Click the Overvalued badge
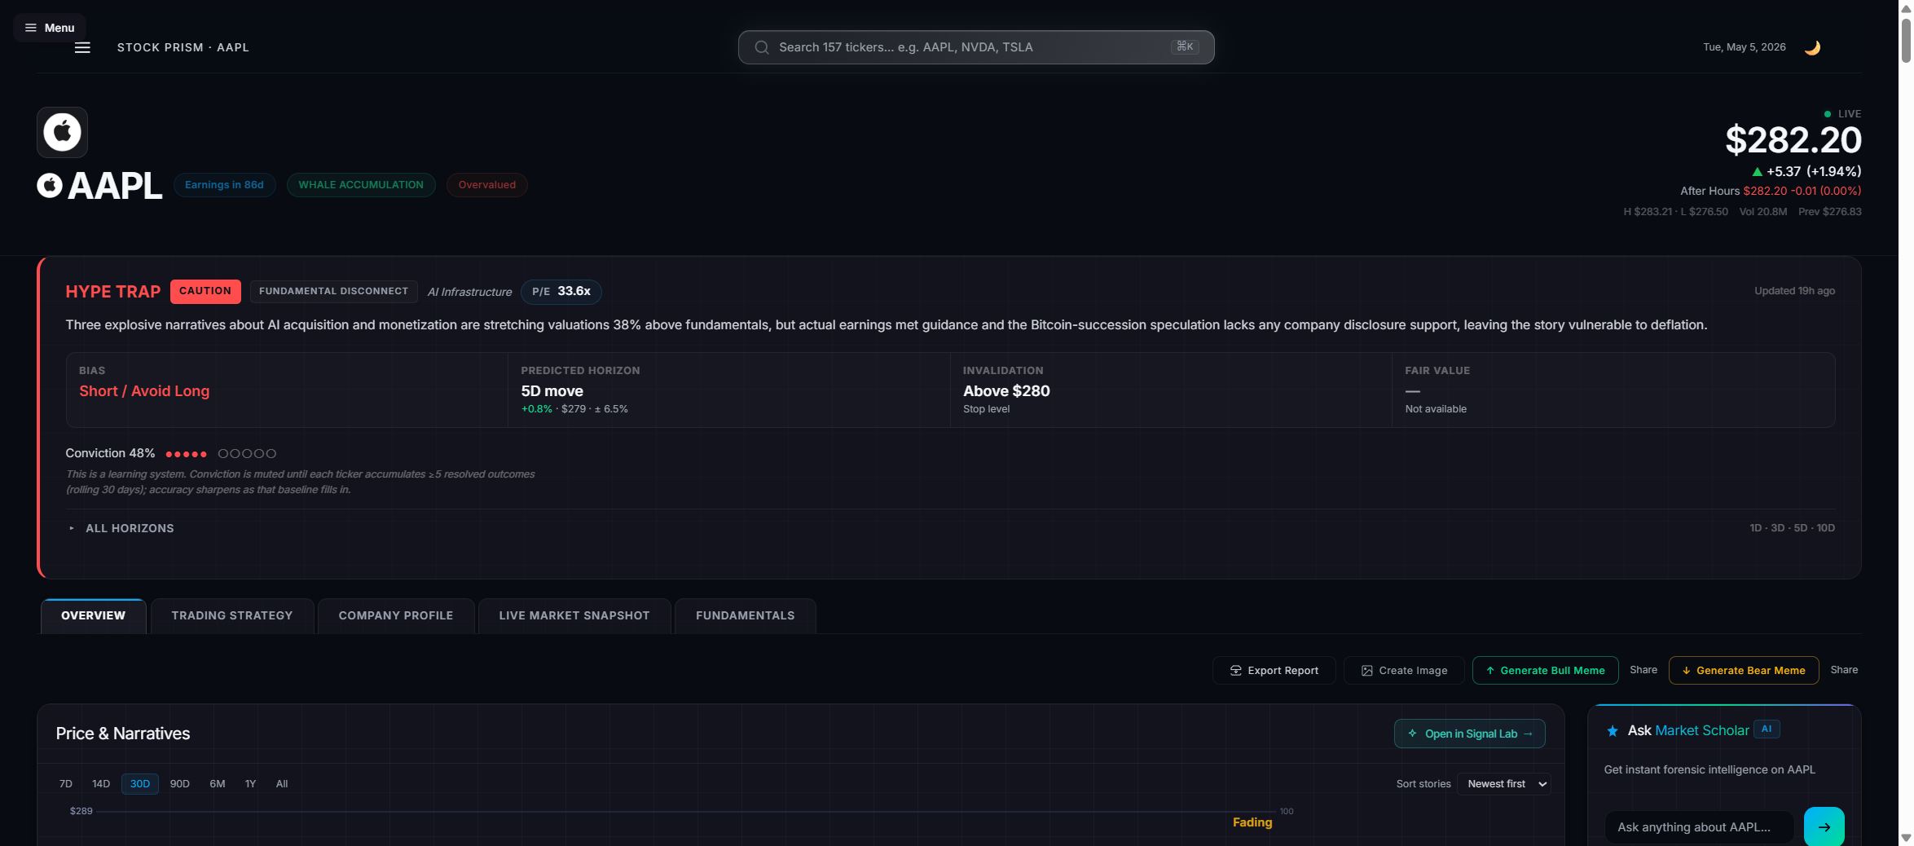Viewport: 1914px width, 846px height. 486,185
